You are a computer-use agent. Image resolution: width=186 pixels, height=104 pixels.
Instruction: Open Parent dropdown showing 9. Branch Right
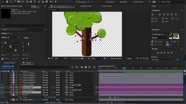(82, 85)
